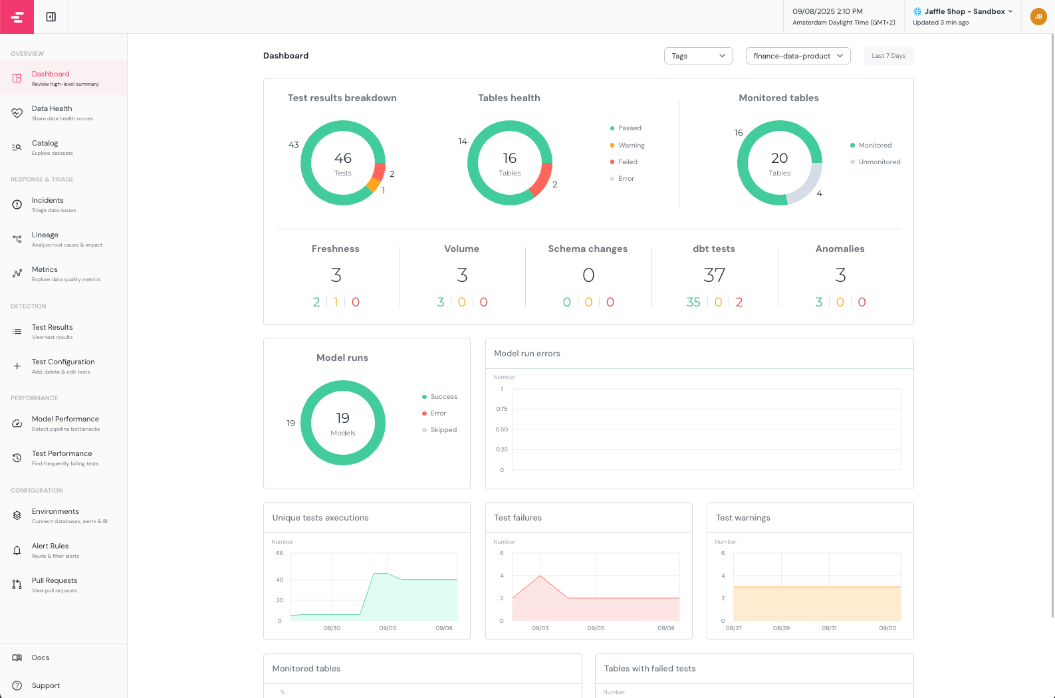Open the Data Health menu item
Image resolution: width=1055 pixels, height=698 pixels.
pyautogui.click(x=64, y=113)
